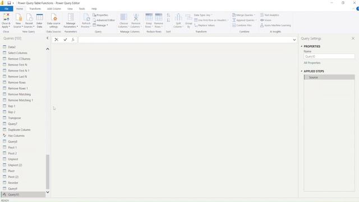
Task: Click the query Name input field
Action: click(329, 56)
